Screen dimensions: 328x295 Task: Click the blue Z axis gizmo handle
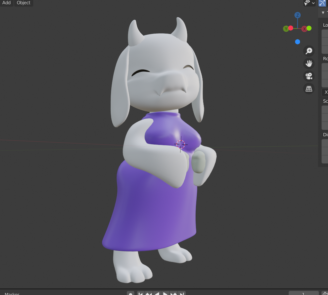pyautogui.click(x=297, y=15)
